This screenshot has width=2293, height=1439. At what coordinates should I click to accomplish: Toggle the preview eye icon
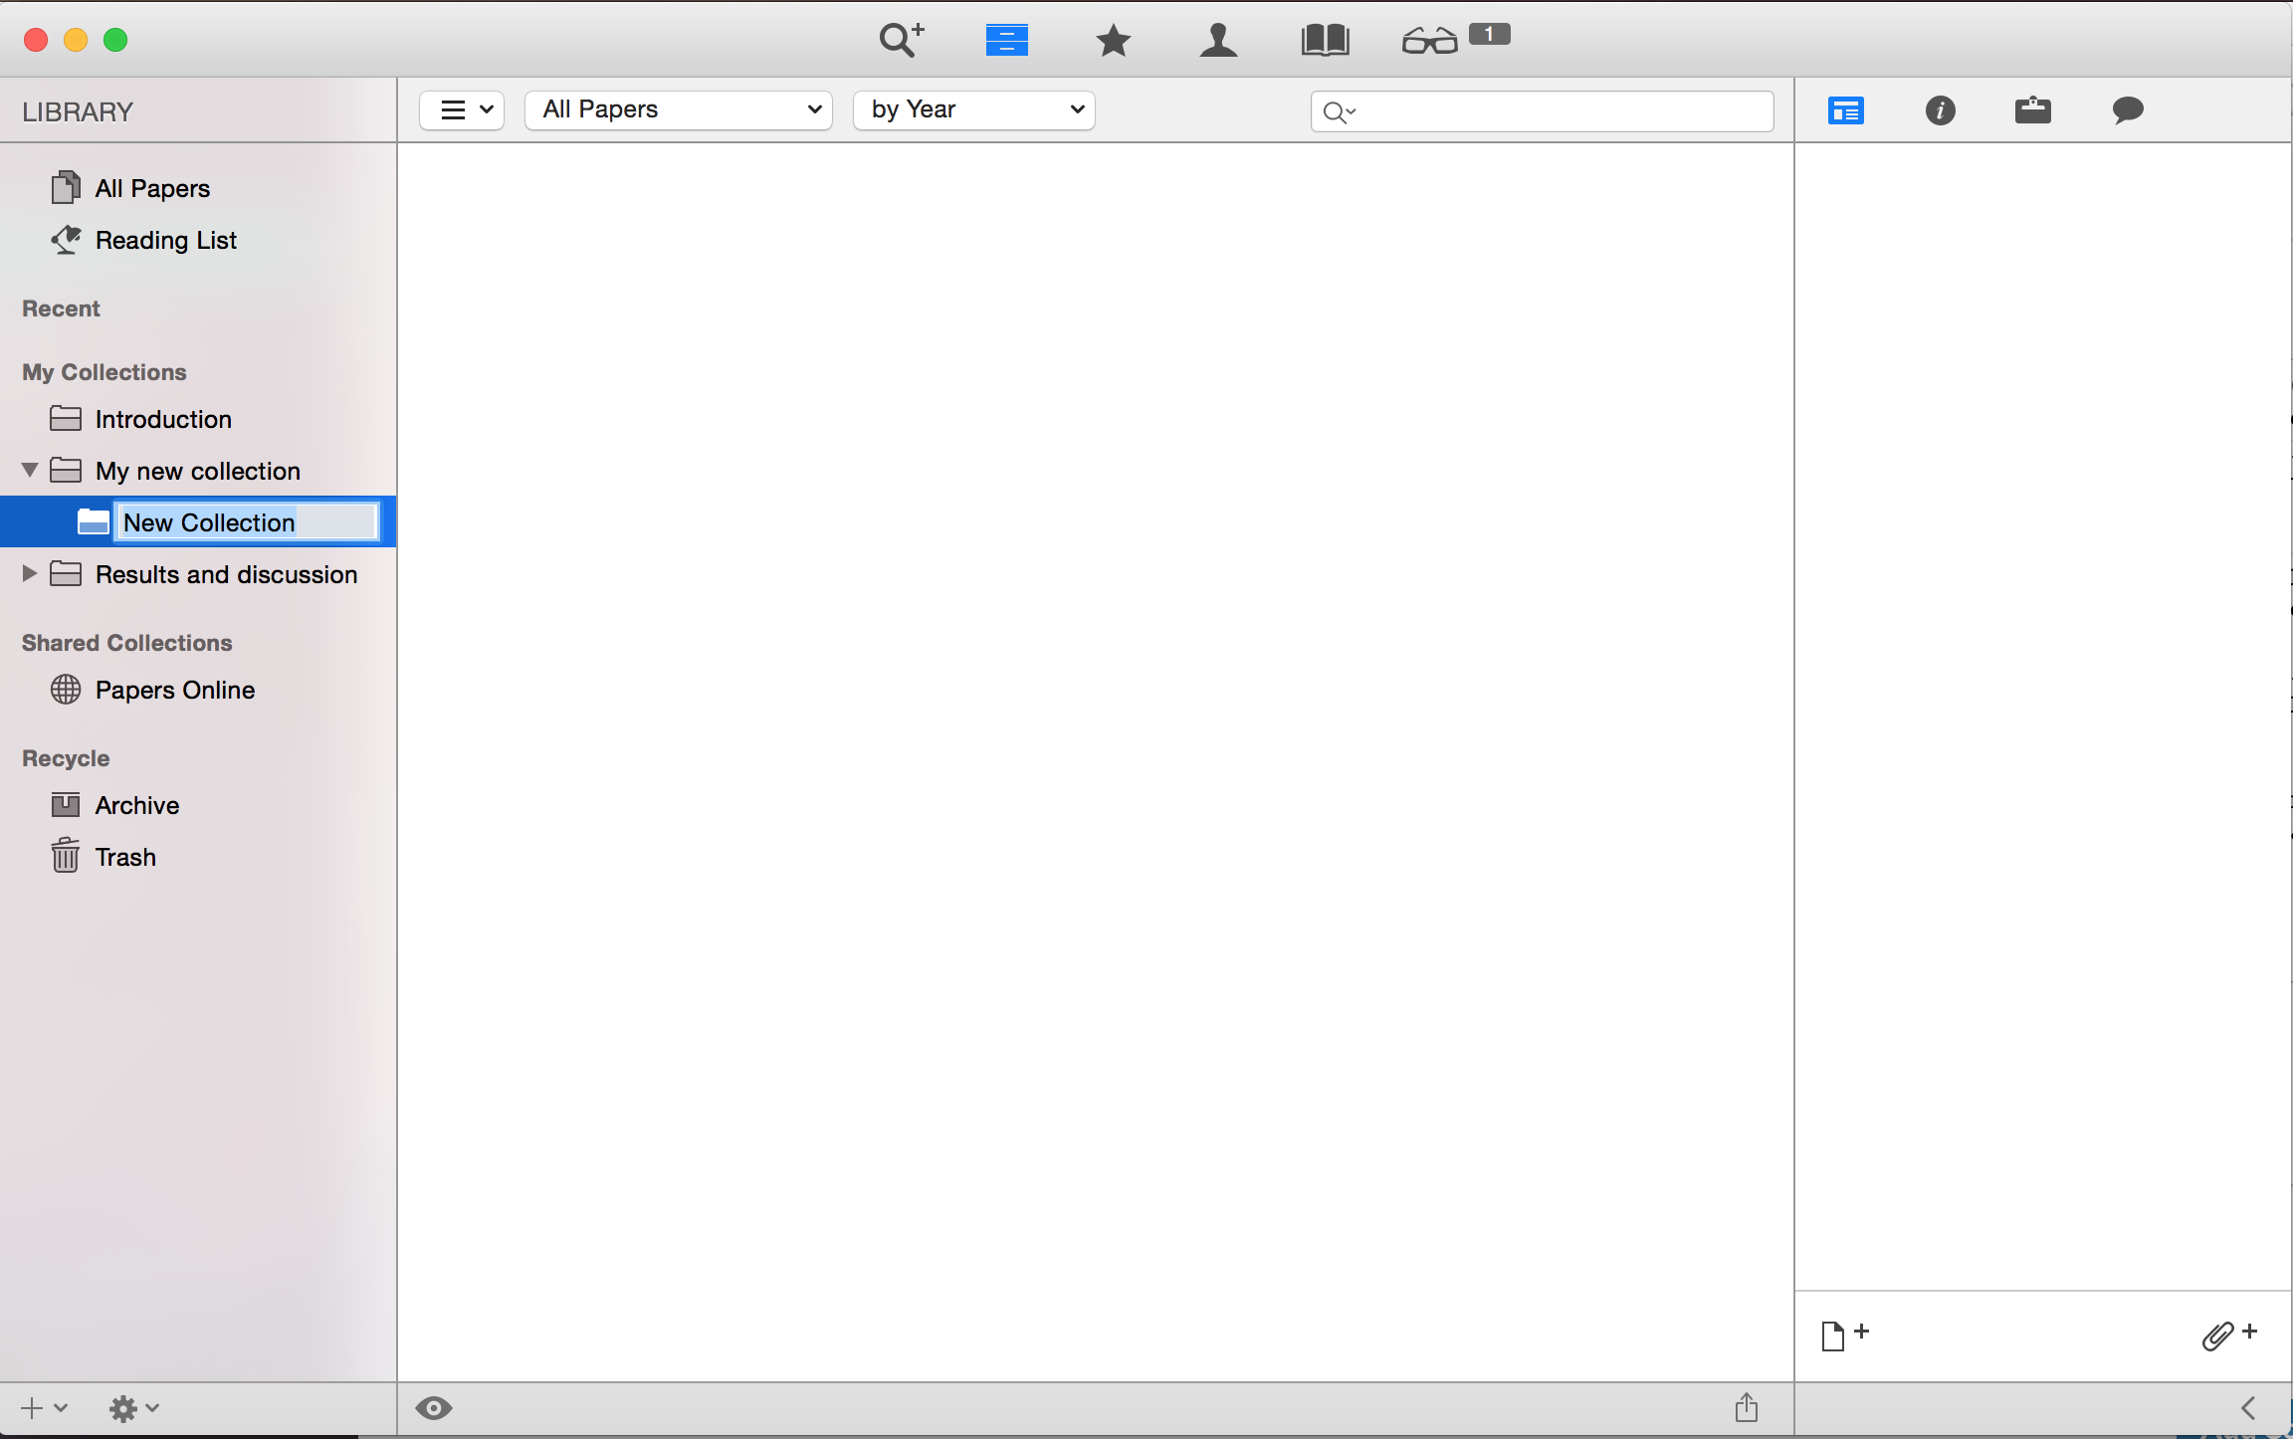[x=434, y=1408]
